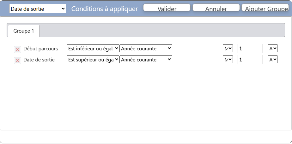
Task: Click the 'Date de sortie' condition row label
Action: tap(39, 59)
